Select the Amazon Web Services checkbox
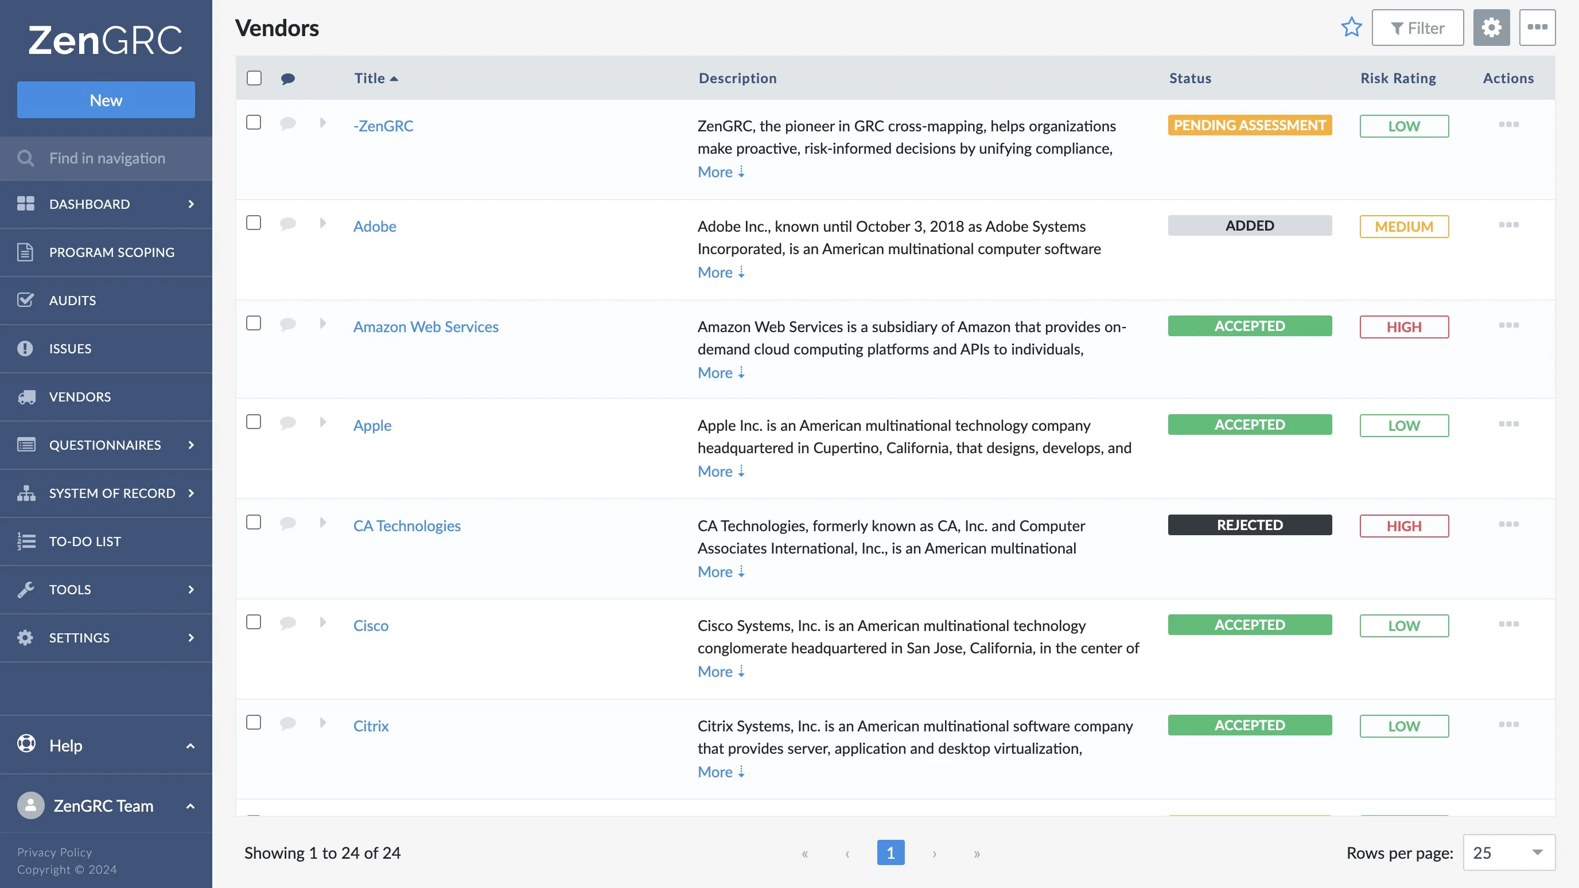1579x888 pixels. click(x=254, y=324)
